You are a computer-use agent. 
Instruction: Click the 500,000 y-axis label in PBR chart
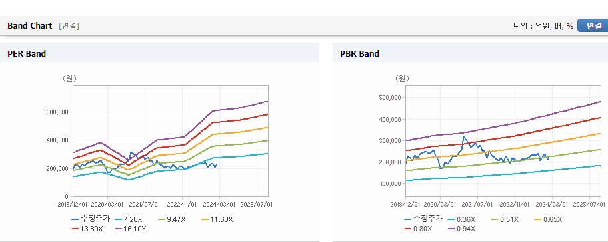click(x=391, y=98)
